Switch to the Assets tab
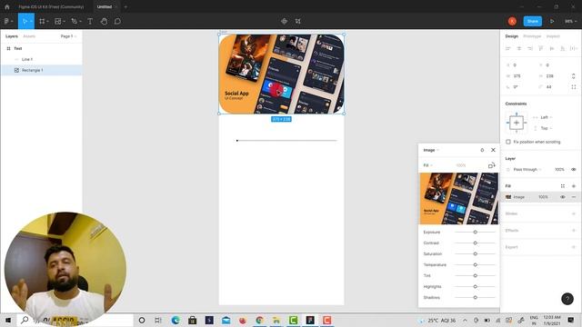This screenshot has height=327, width=582. click(x=29, y=36)
